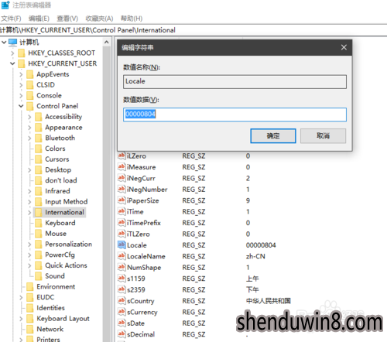
Task: Select the Locale string value icon
Action: [122, 245]
